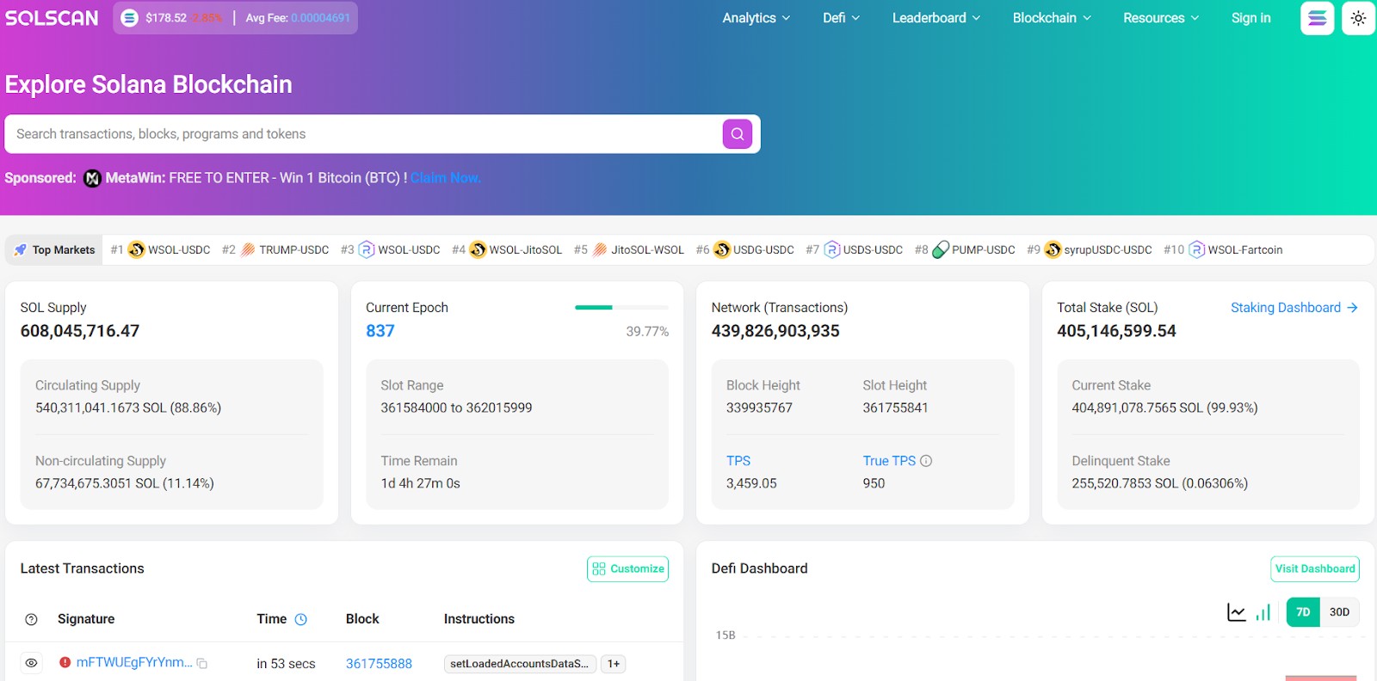The width and height of the screenshot is (1377, 681).
Task: Click the syrupUSDC-USDC market icon
Action: point(1053,250)
